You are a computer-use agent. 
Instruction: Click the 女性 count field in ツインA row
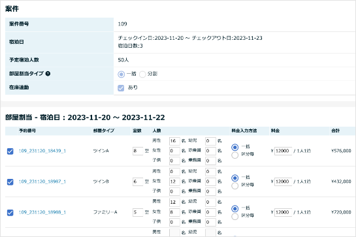tap(174, 151)
